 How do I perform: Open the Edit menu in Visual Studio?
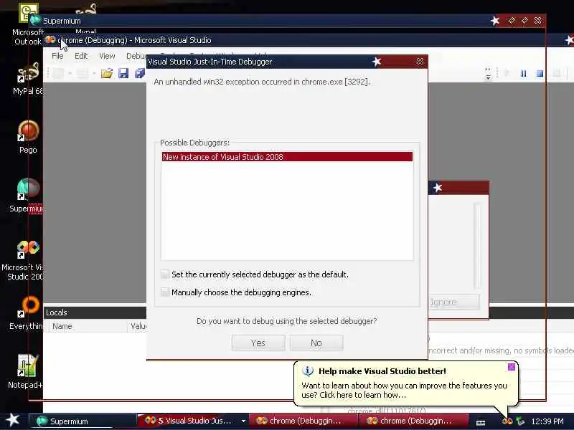point(81,56)
